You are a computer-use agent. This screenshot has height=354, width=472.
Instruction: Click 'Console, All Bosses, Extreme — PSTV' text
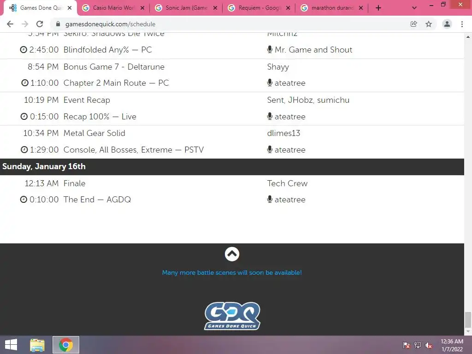point(134,150)
